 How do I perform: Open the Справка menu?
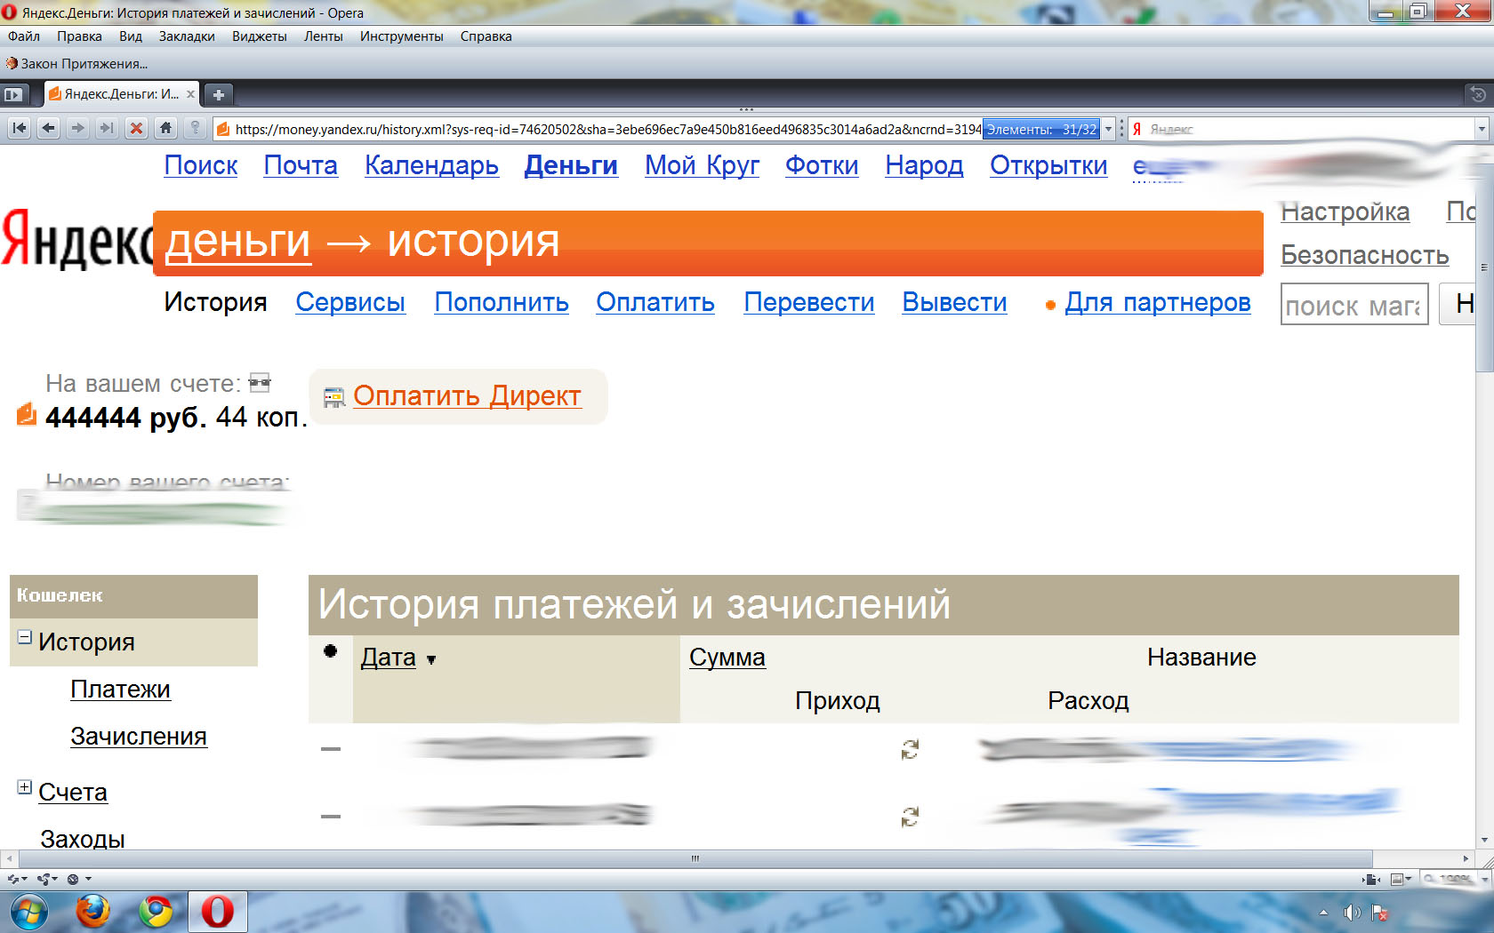(x=486, y=36)
